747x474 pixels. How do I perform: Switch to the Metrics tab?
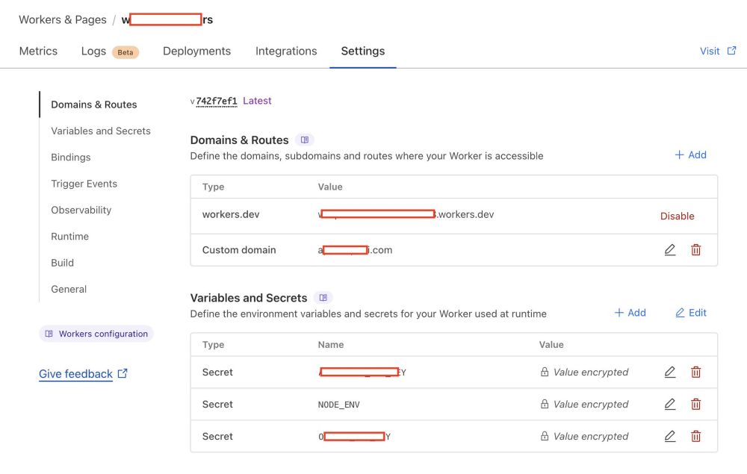pyautogui.click(x=38, y=52)
